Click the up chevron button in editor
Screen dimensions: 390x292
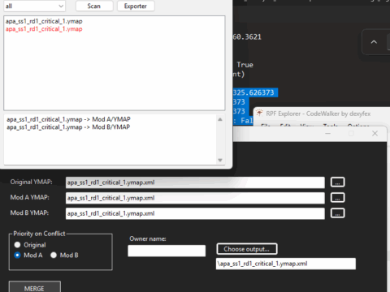[374, 42]
